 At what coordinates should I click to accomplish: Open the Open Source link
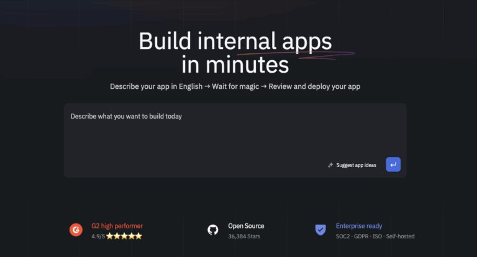[x=246, y=226]
